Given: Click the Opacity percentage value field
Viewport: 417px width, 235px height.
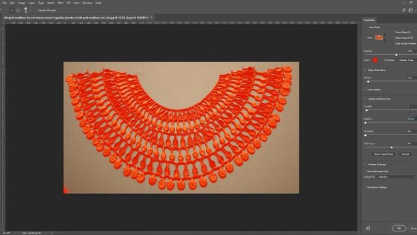Looking at the screenshot, I should pos(411,51).
